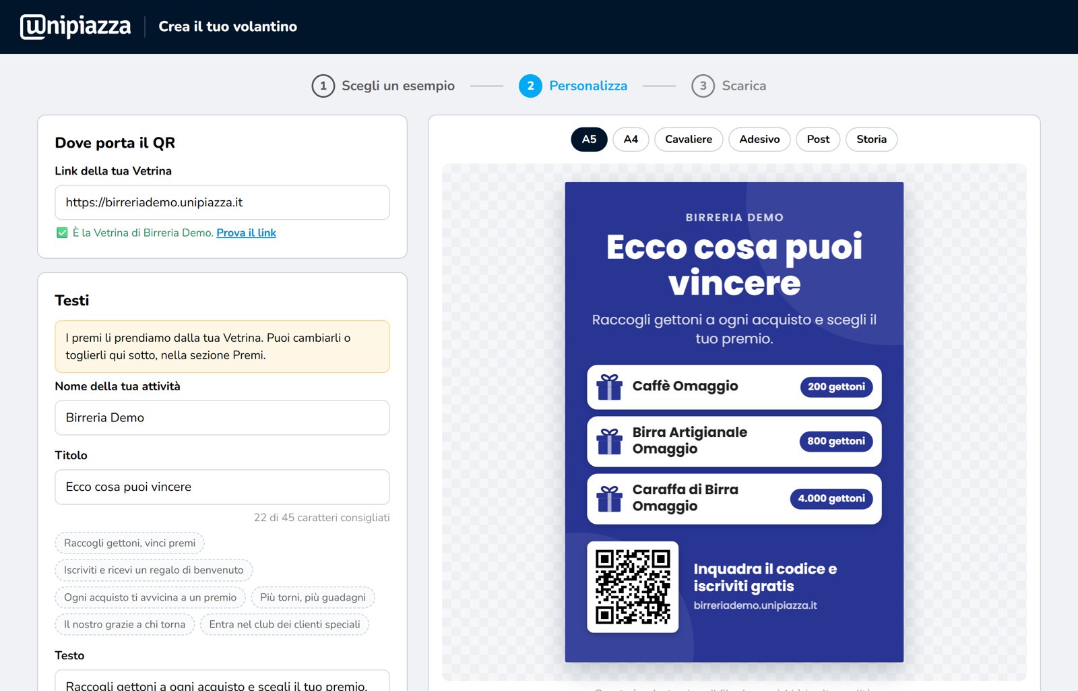Click the QR code on the flyer preview
Screen dimensions: 1078x691
pyautogui.click(x=633, y=587)
